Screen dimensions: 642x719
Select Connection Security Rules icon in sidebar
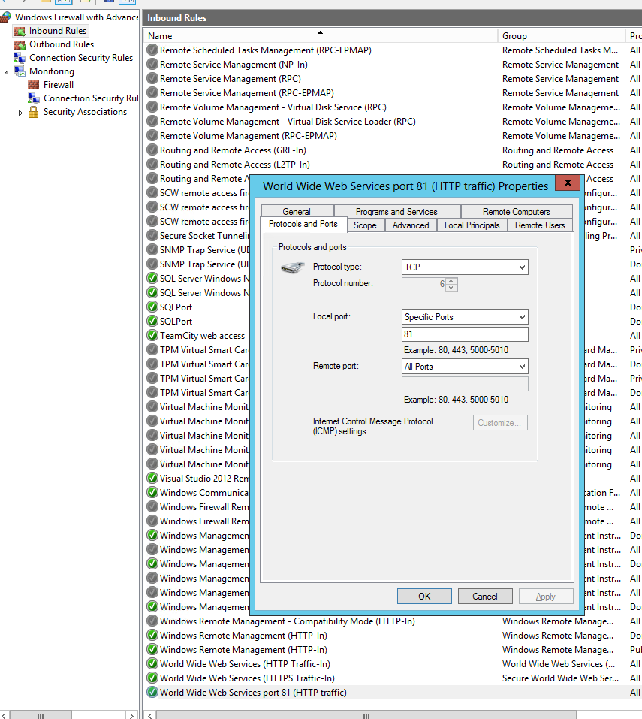click(x=20, y=58)
